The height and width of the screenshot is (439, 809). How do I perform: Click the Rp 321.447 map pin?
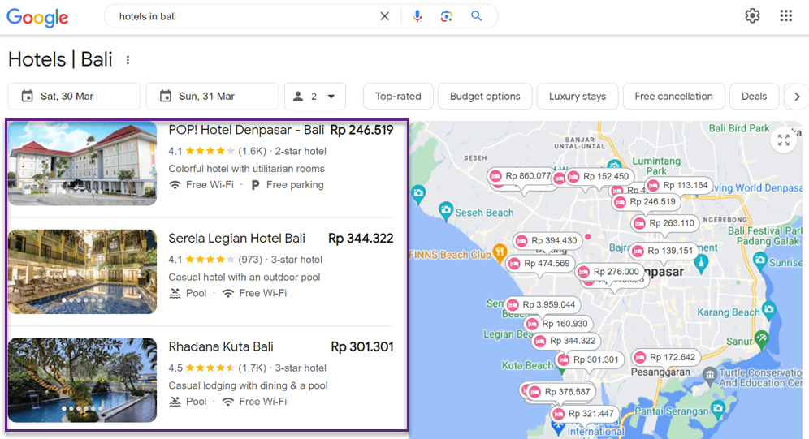(585, 414)
